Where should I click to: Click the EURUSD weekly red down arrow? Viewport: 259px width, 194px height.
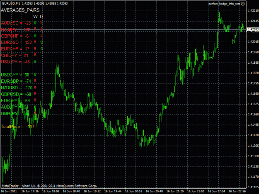click(x=35, y=42)
